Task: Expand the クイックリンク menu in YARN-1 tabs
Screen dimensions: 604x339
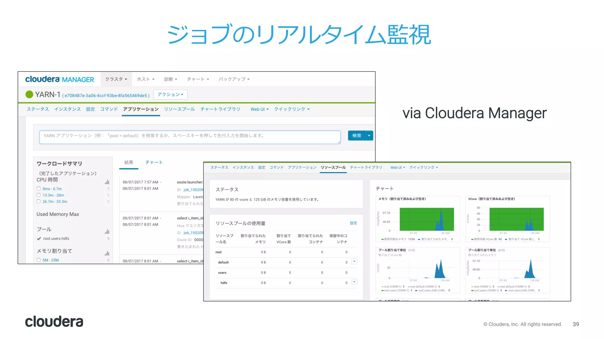Action: (x=292, y=109)
